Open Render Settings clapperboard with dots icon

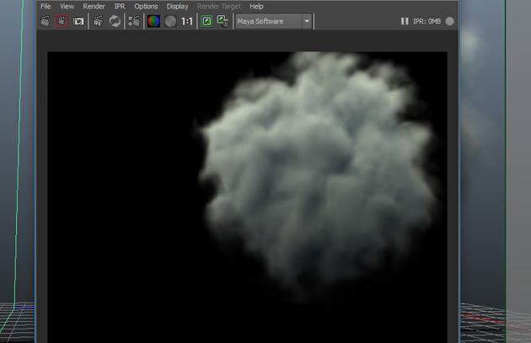tap(135, 21)
